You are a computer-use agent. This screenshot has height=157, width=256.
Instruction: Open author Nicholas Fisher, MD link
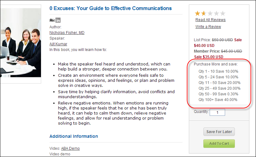67,33
